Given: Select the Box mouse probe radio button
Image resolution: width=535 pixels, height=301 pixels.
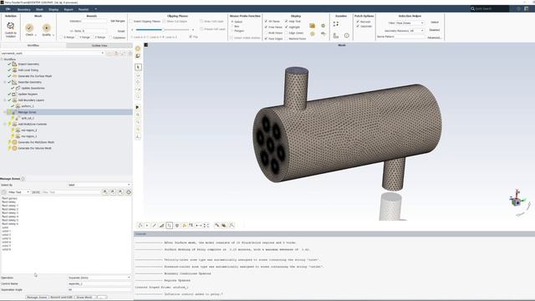Looking at the screenshot, I should 232,26.
